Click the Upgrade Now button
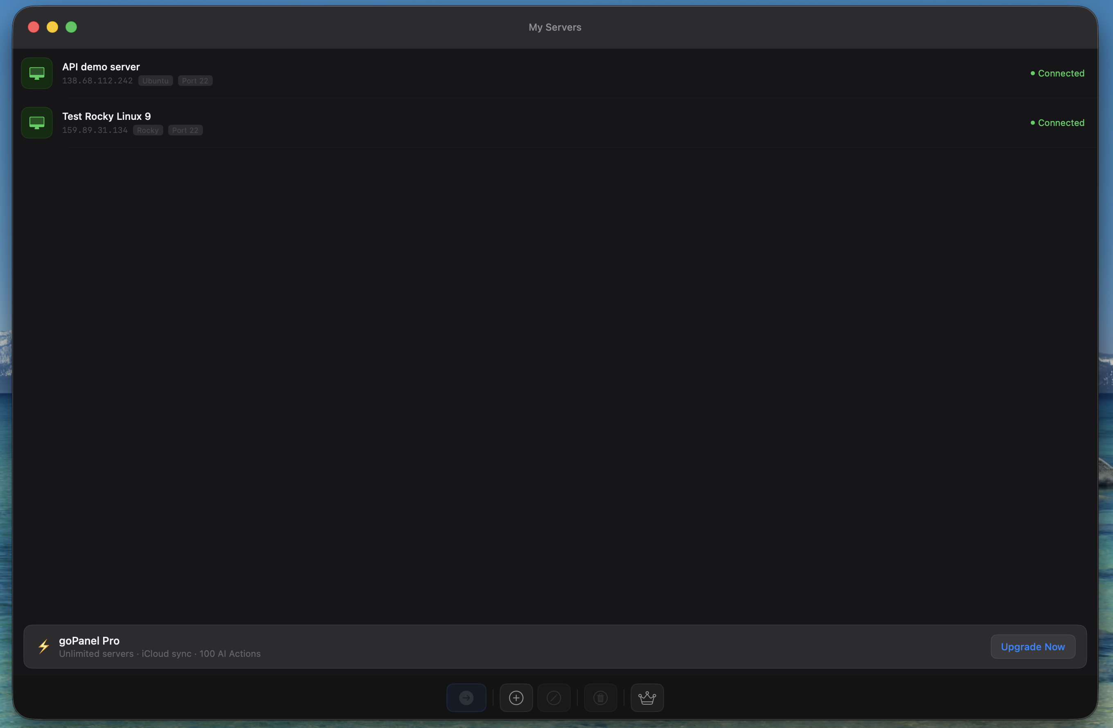 [1032, 647]
